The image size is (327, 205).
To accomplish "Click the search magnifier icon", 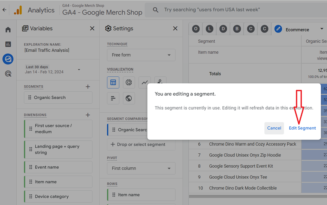I will (x=155, y=10).
